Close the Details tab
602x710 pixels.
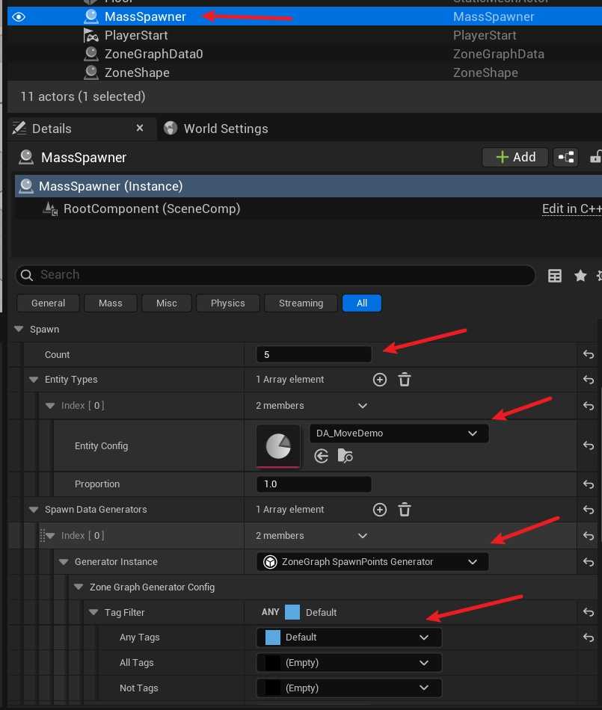(140, 129)
